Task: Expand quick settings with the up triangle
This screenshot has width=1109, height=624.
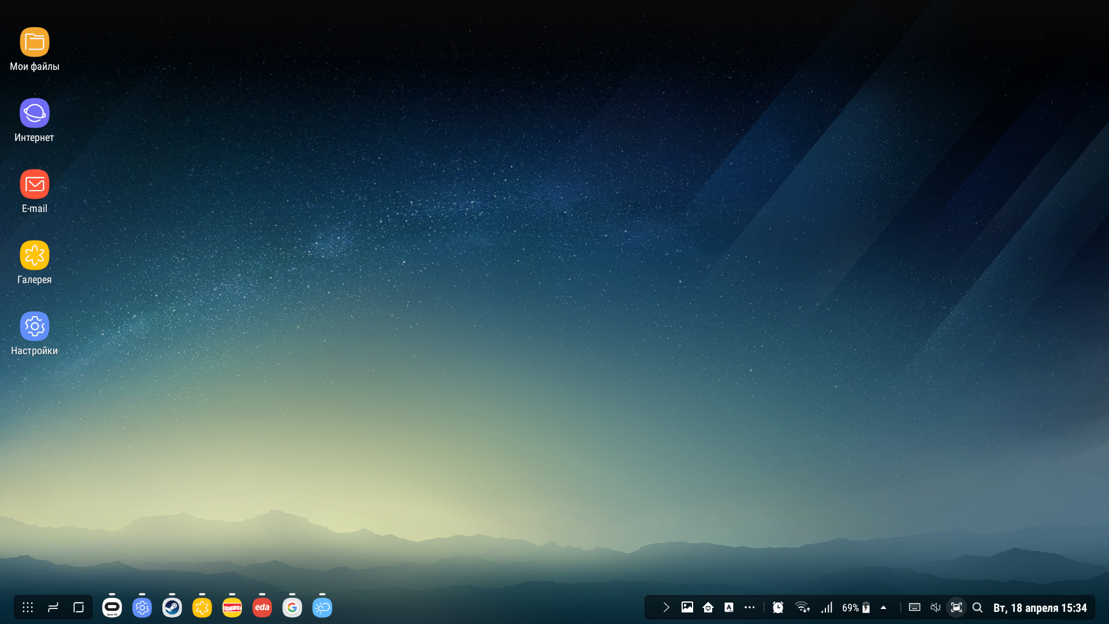Action: (x=883, y=607)
